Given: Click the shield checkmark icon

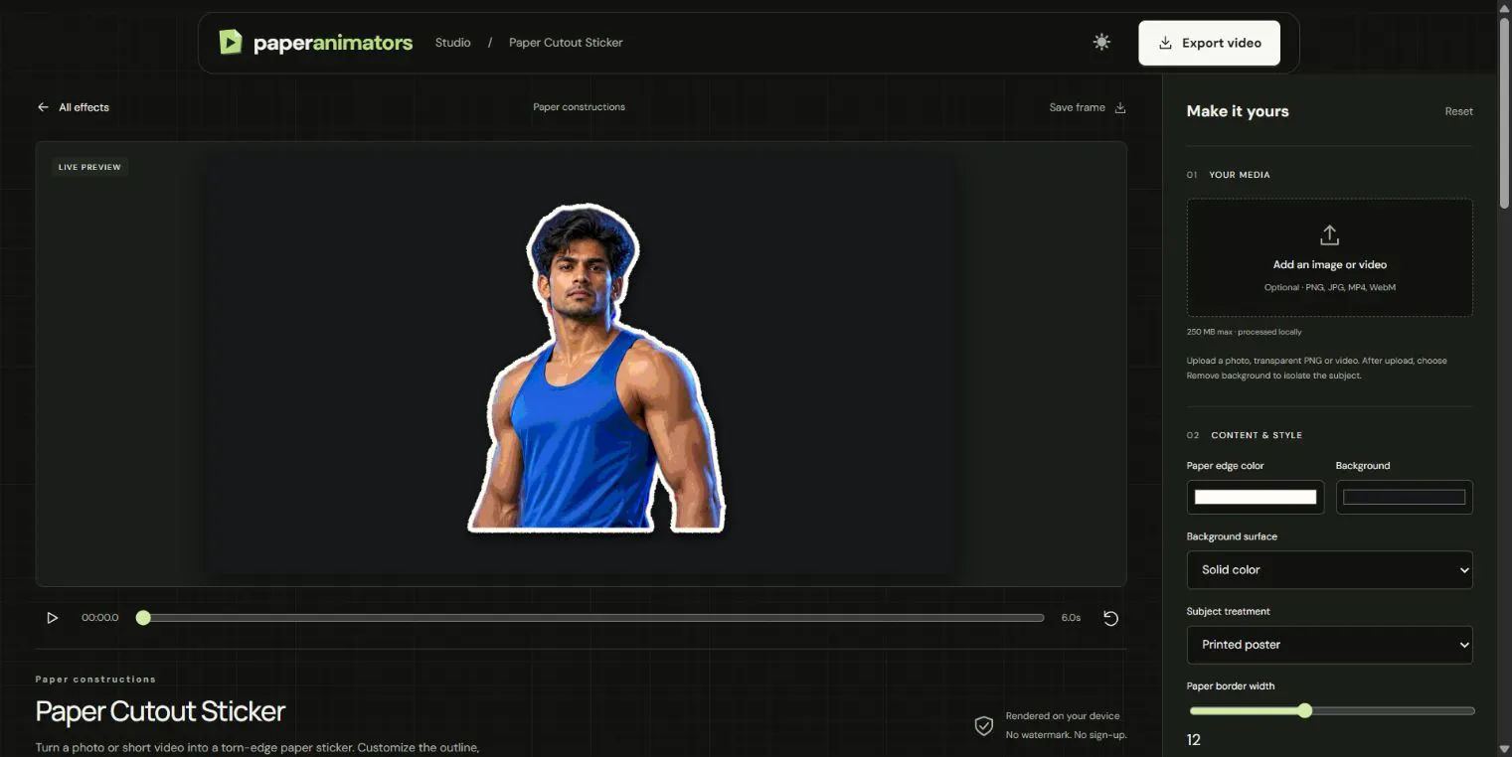Looking at the screenshot, I should pos(983,726).
